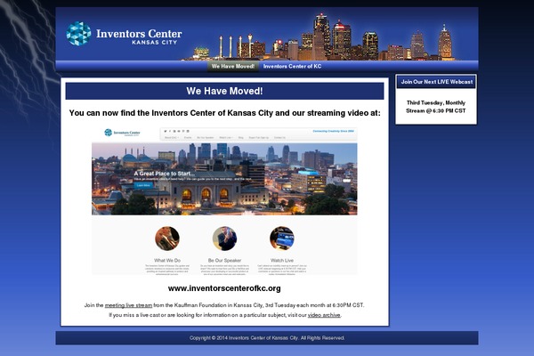Image resolution: width=534 pixels, height=356 pixels.
Task: Click the Third Tuesday, Monthly text
Action: (x=436, y=102)
